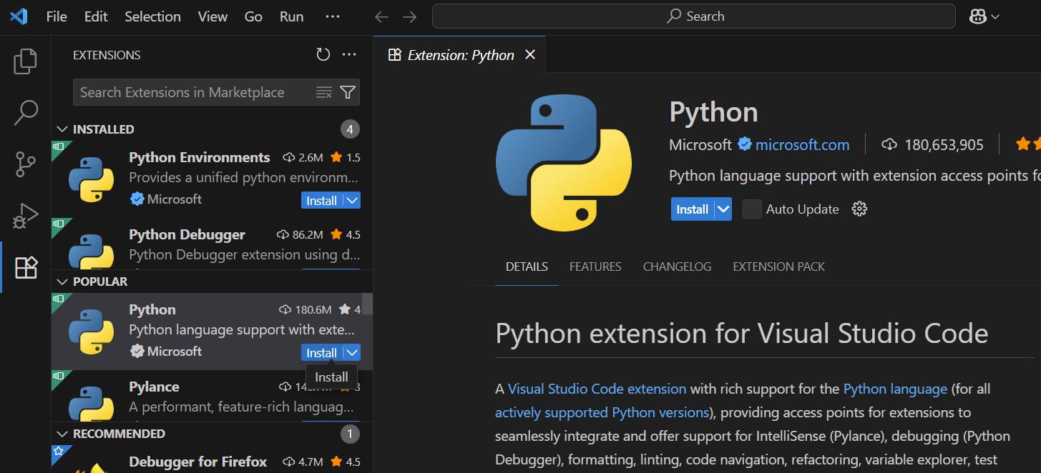Open Install dropdown for Python in Popular list
Image resolution: width=1041 pixels, height=473 pixels.
pyautogui.click(x=352, y=353)
